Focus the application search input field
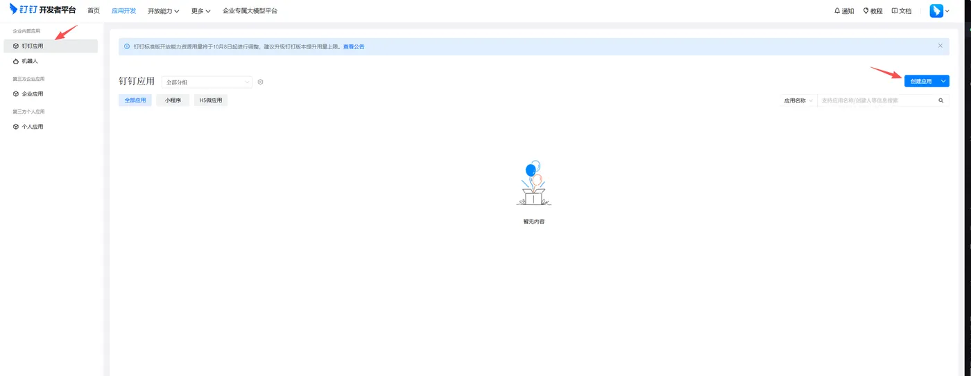The width and height of the screenshot is (971, 376). pyautogui.click(x=877, y=100)
